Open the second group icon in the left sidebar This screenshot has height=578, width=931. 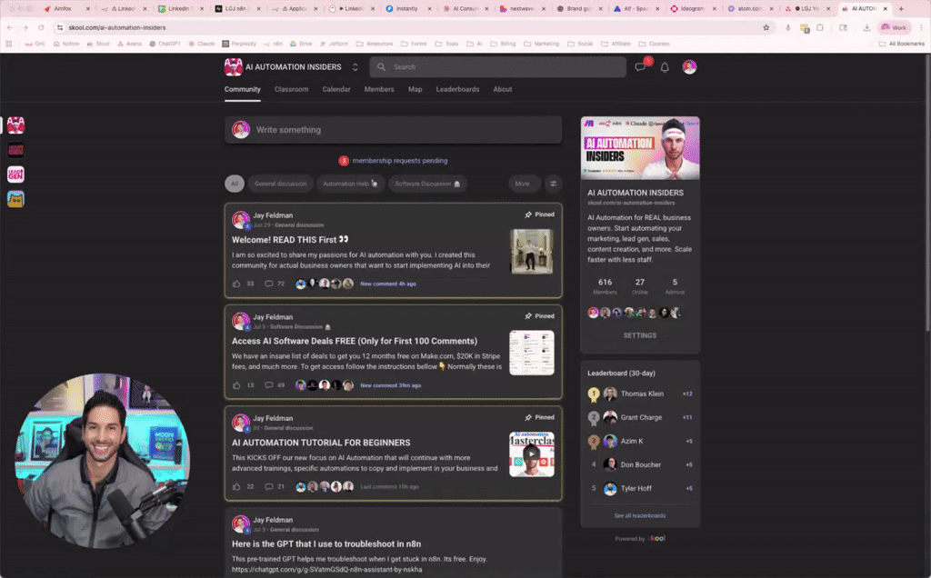(x=16, y=150)
